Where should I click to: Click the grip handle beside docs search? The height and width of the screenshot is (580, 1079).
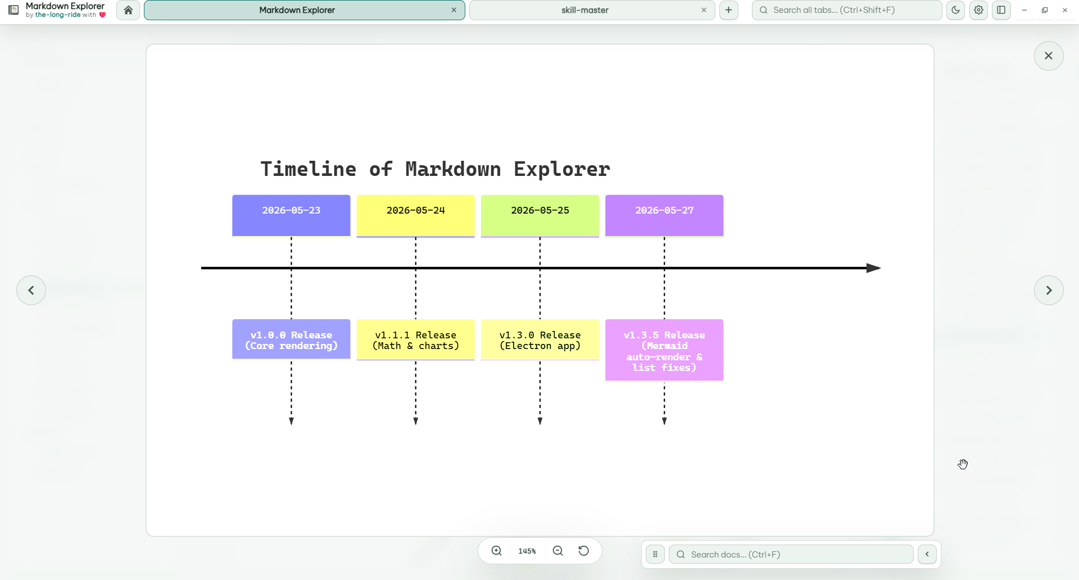click(x=655, y=554)
